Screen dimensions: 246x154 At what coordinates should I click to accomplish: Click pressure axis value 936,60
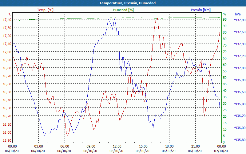click(x=240, y=92)
